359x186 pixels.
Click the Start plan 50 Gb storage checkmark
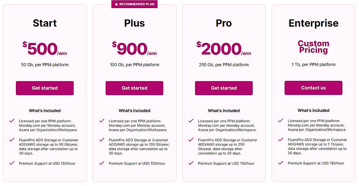[x=12, y=140]
